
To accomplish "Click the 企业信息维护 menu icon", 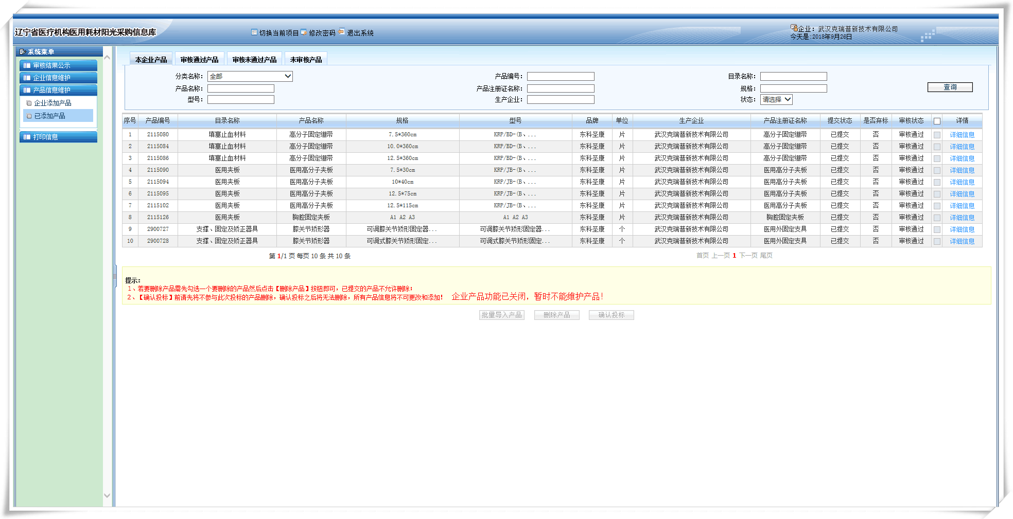I will pyautogui.click(x=27, y=78).
